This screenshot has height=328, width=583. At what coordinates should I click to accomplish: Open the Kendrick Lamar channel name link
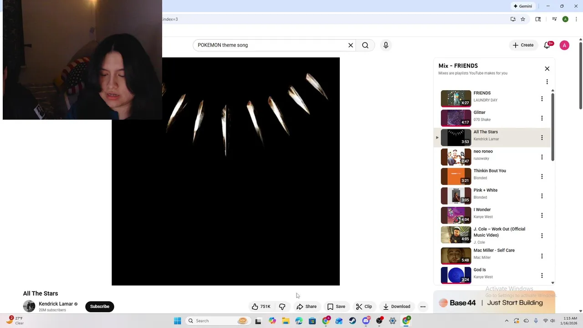pos(56,304)
